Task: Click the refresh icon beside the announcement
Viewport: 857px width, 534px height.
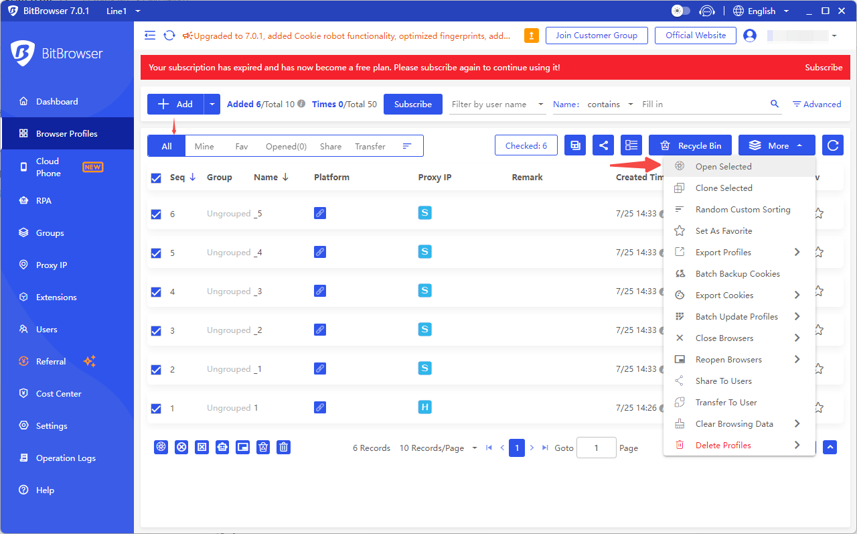Action: pos(169,36)
